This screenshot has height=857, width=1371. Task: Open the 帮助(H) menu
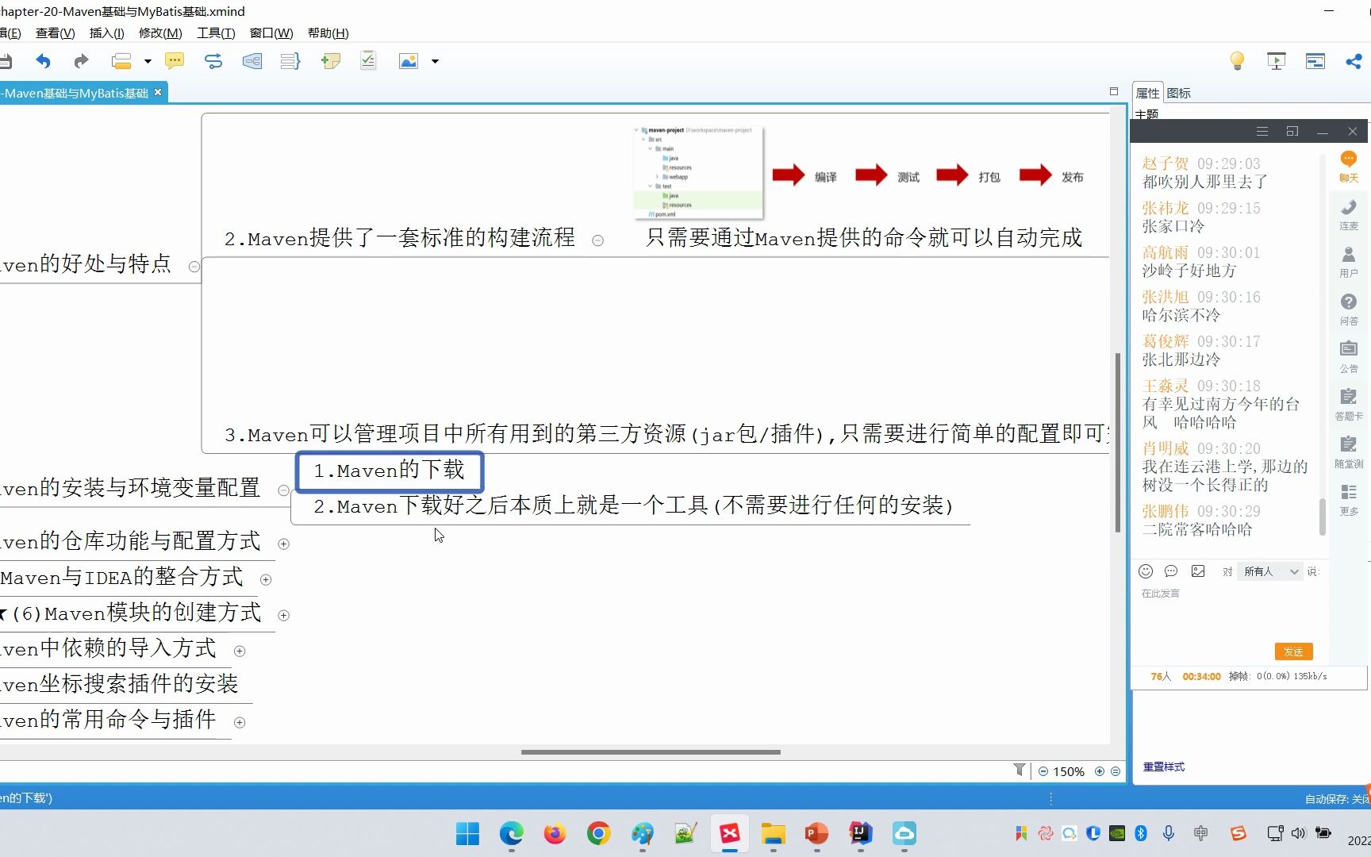click(328, 33)
